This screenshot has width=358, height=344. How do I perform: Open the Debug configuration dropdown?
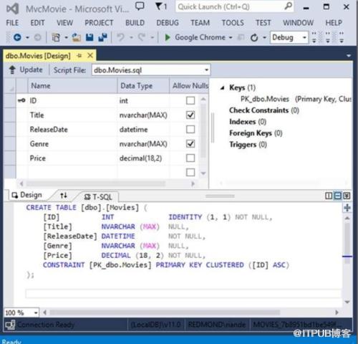point(304,37)
